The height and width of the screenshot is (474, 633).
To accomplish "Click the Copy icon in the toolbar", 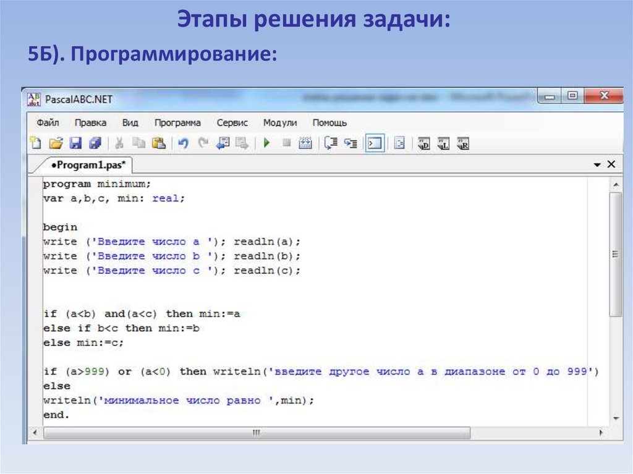I will point(139,143).
